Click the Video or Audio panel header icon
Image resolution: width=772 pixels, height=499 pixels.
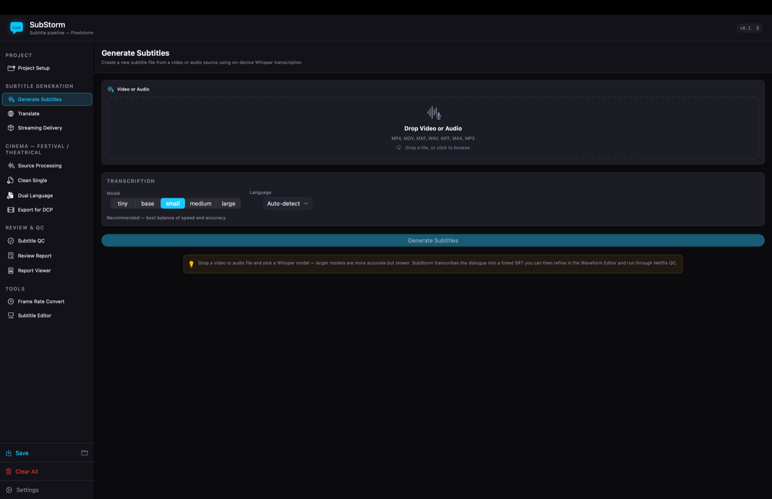click(110, 89)
